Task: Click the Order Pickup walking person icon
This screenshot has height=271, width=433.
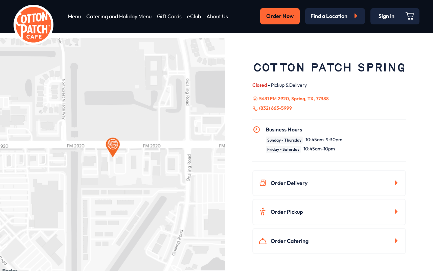Action: 263,212
